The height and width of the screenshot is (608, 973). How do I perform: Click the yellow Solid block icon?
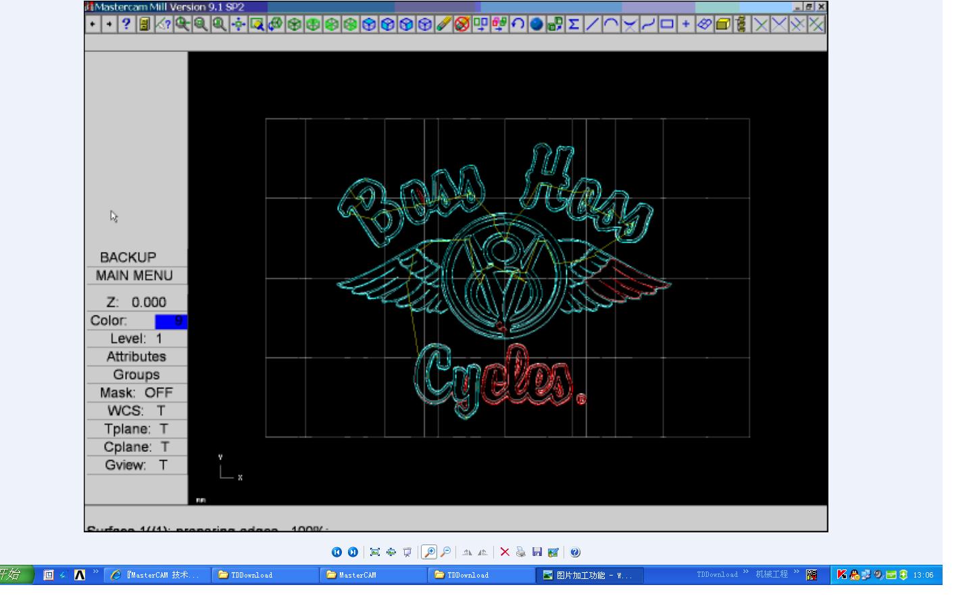pos(723,24)
